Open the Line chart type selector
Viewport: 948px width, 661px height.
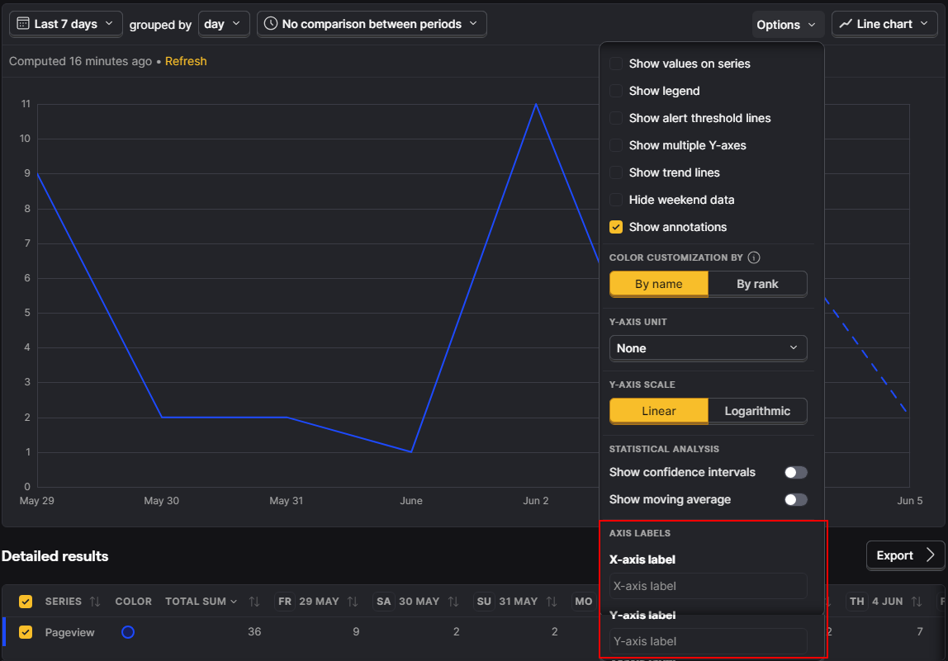point(884,24)
